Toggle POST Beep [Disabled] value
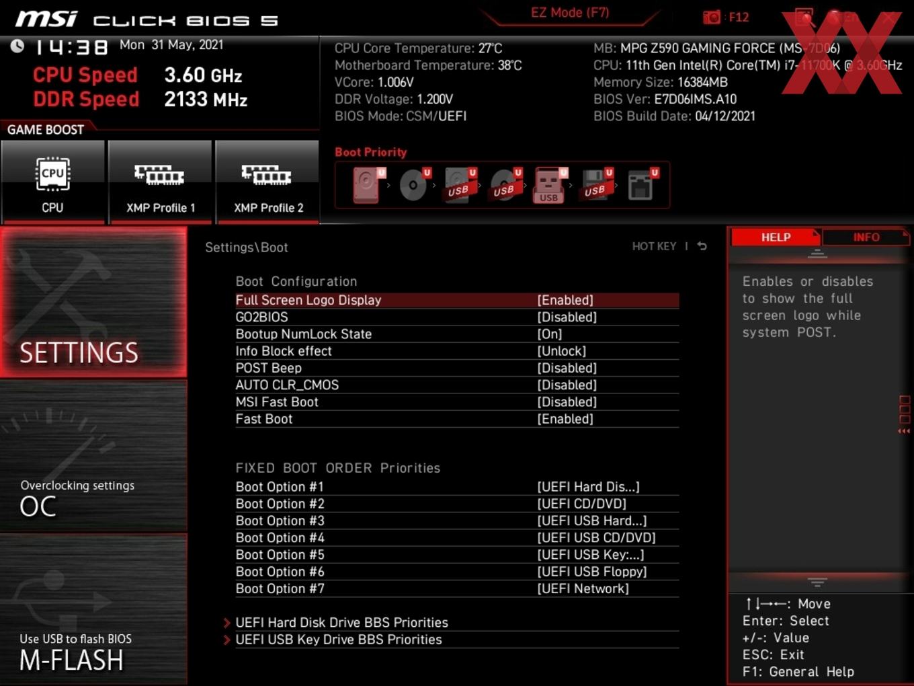Image resolution: width=914 pixels, height=686 pixels. point(567,368)
